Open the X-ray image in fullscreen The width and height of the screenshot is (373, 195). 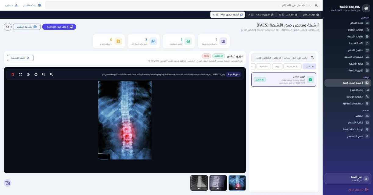(20, 74)
